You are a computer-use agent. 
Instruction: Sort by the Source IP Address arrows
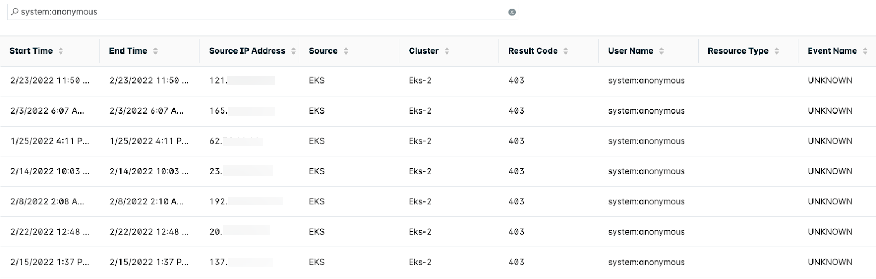293,51
